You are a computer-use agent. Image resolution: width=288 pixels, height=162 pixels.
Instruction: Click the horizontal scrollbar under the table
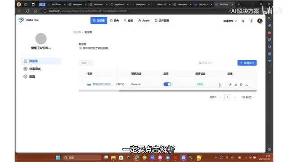point(188,90)
